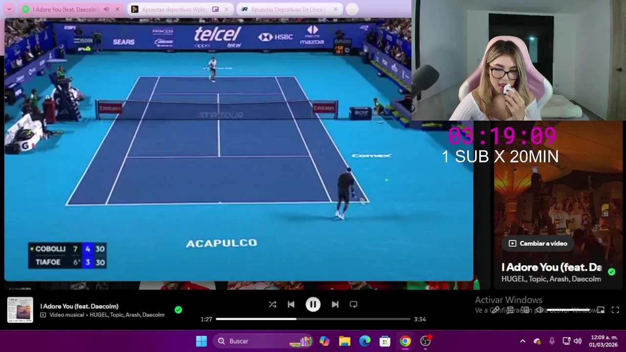The width and height of the screenshot is (626, 352).
Task: Open Microsoft Store from the taskbar
Action: click(x=385, y=341)
